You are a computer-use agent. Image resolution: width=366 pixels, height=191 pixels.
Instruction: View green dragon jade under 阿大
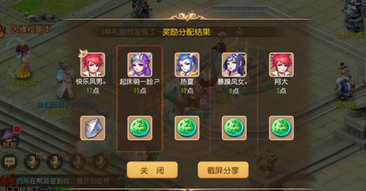click(281, 128)
